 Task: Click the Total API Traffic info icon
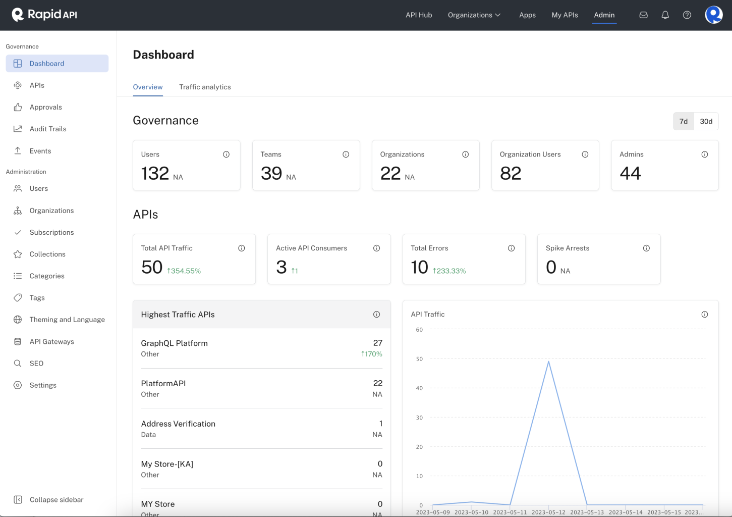242,248
